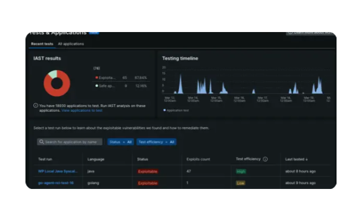Screen dimensions: 362x221
Task: Open the WP Local Java Syscal test run
Action: [58, 171]
